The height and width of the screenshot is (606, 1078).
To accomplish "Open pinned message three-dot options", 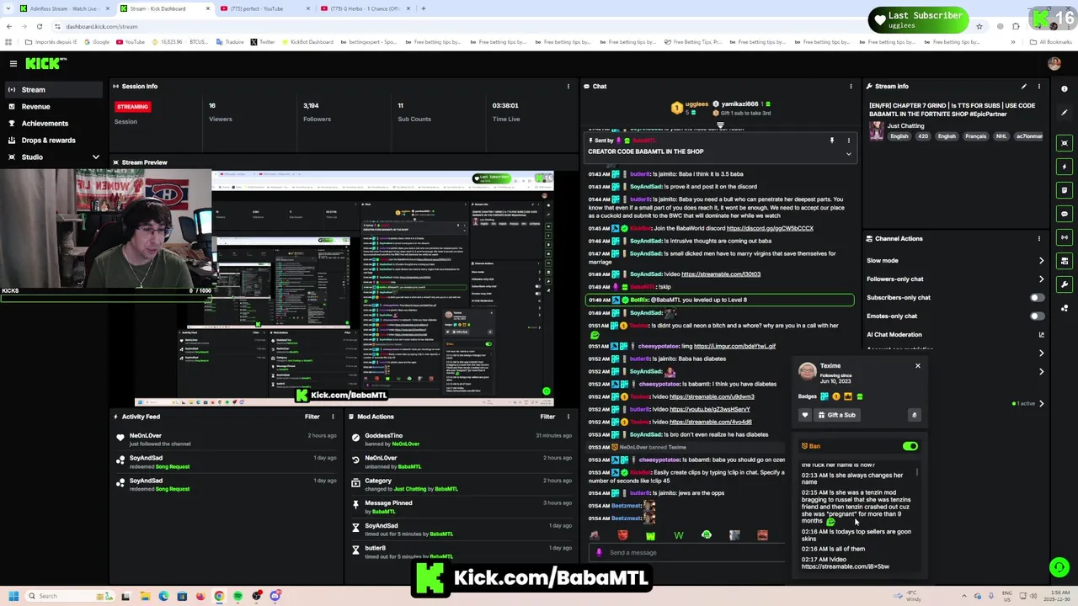I will tap(849, 141).
